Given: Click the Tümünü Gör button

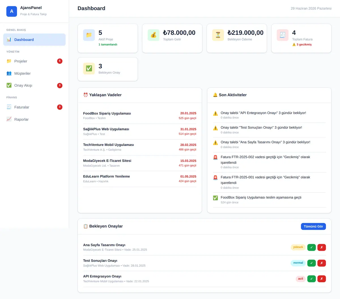Looking at the screenshot, I should coord(313,226).
